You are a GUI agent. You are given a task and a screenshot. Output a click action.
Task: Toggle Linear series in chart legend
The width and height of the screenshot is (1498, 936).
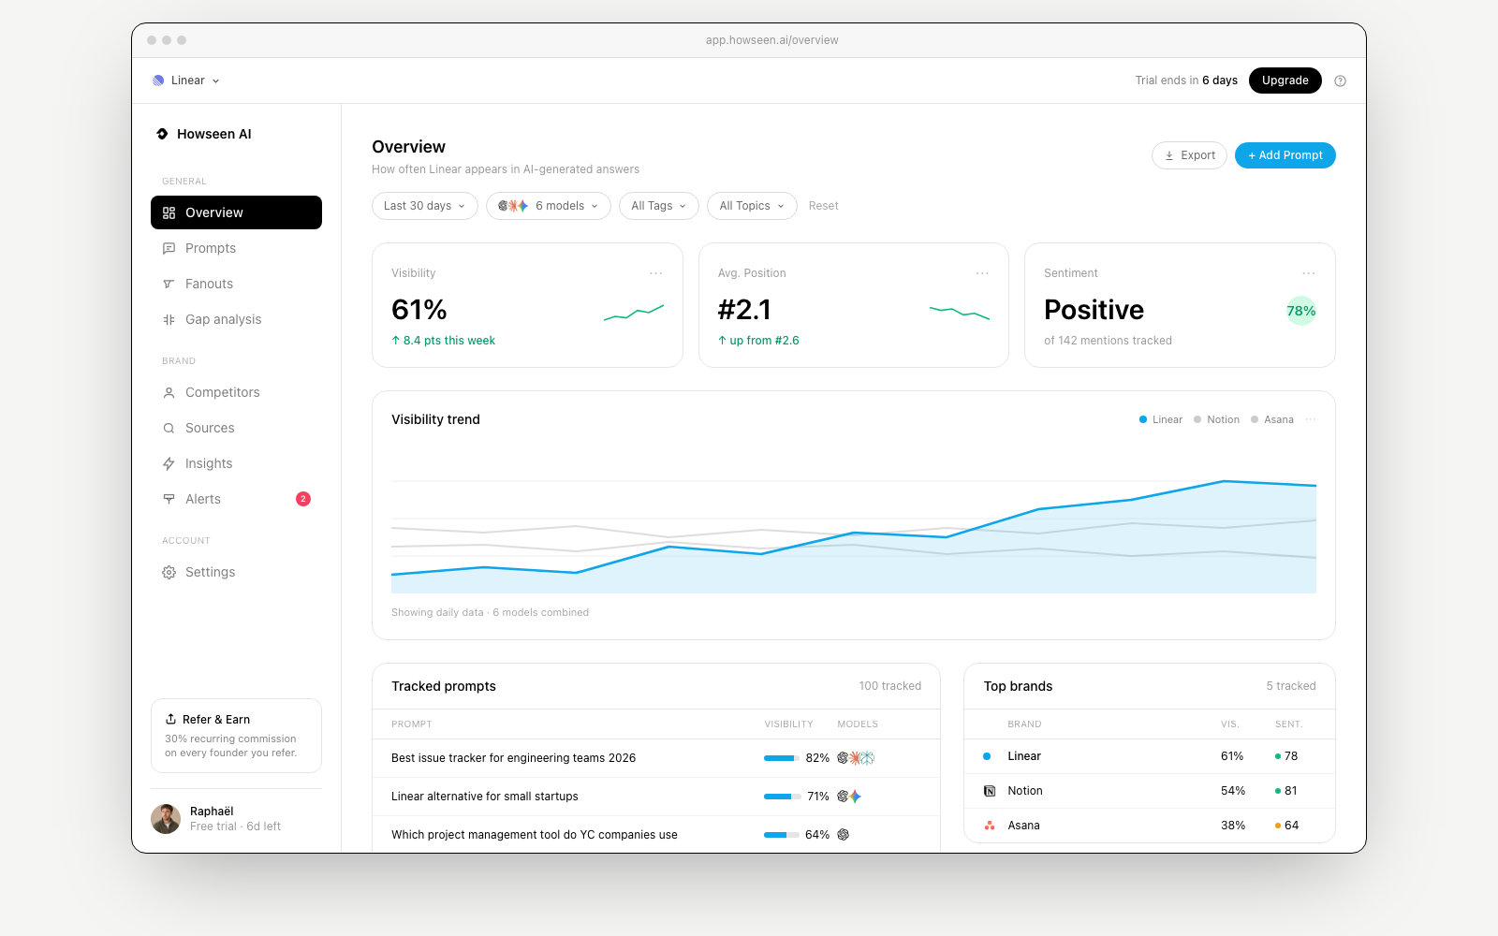coord(1161,419)
